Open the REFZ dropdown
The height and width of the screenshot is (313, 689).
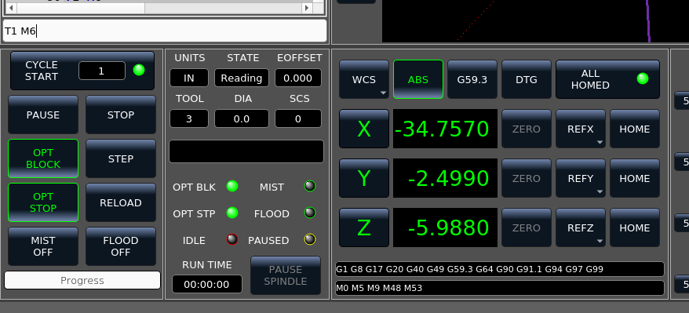(x=581, y=227)
